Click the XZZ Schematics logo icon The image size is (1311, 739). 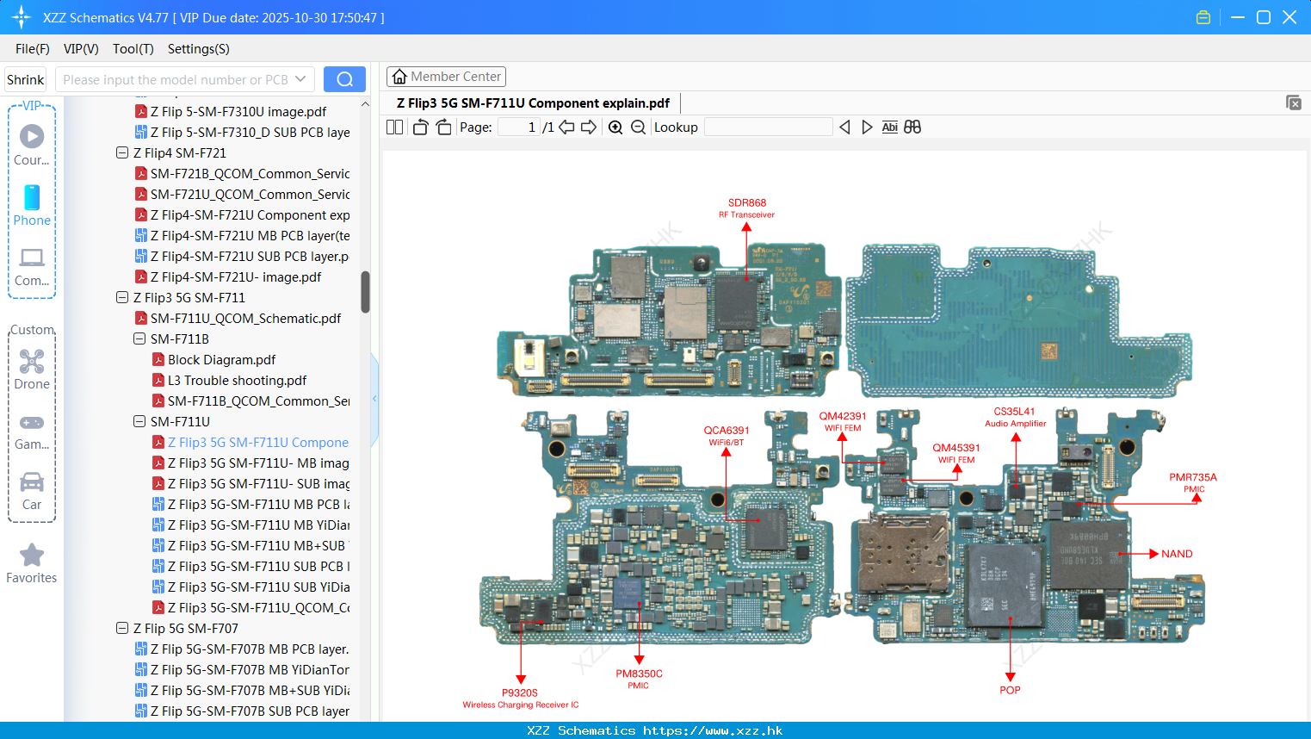tap(22, 17)
